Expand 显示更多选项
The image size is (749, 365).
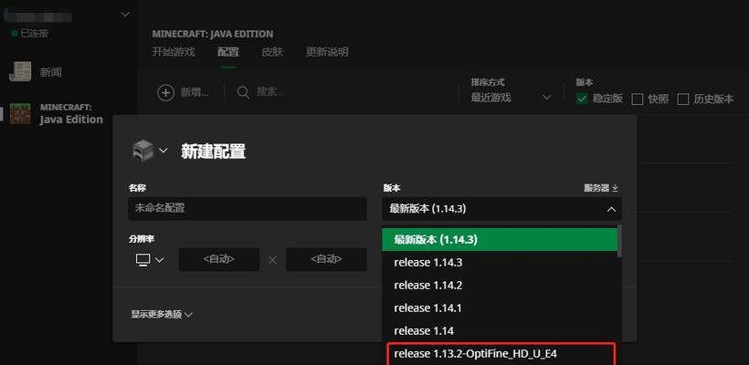click(x=162, y=315)
